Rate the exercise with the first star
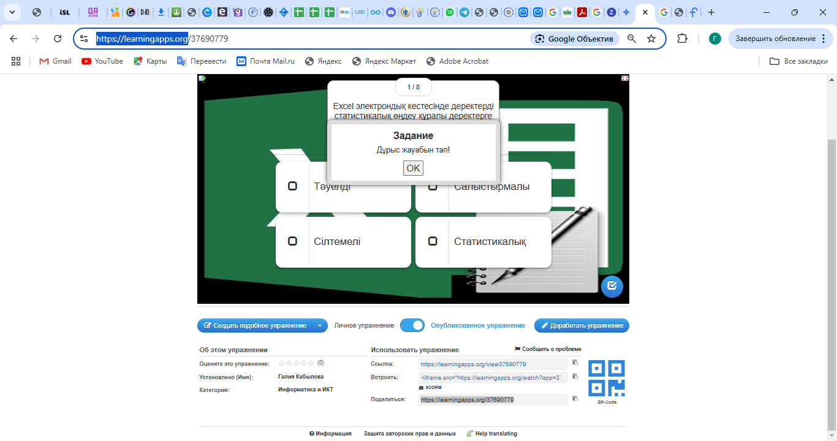Screen dimensions: 837x441 (282, 363)
